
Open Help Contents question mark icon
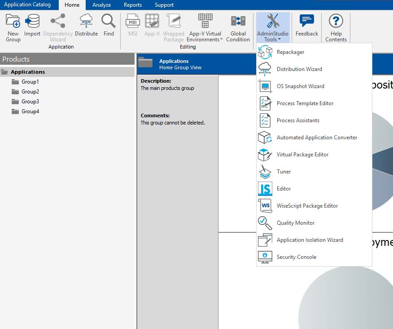point(336,21)
